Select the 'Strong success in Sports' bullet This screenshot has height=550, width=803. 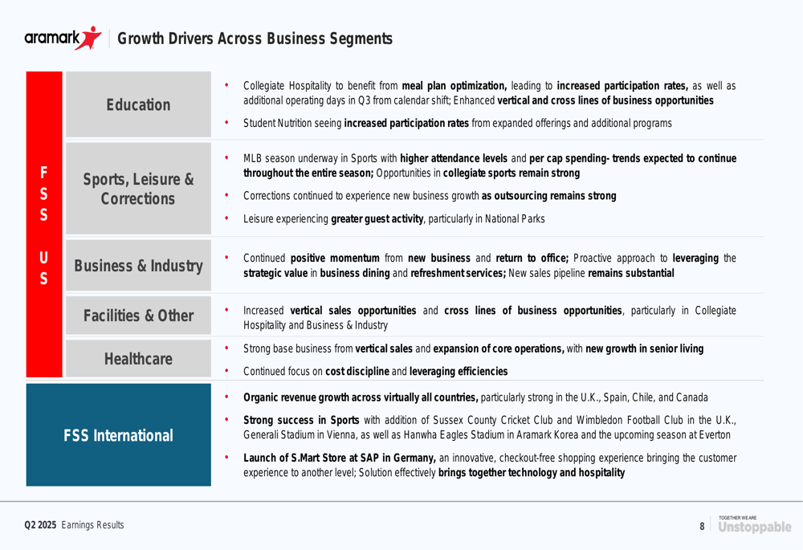(489, 427)
